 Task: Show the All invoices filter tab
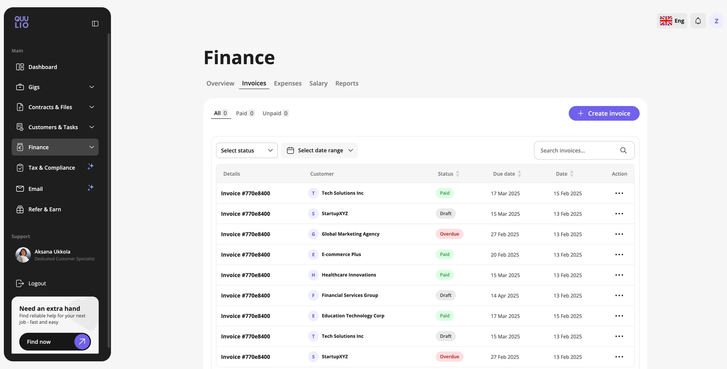(x=221, y=113)
